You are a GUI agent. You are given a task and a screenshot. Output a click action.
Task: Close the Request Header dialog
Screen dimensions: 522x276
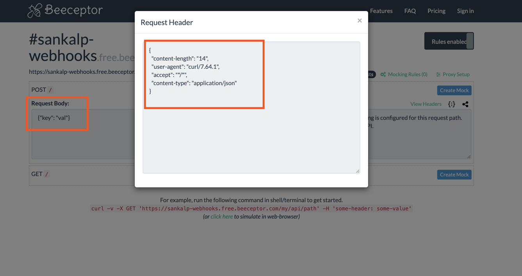tap(360, 21)
